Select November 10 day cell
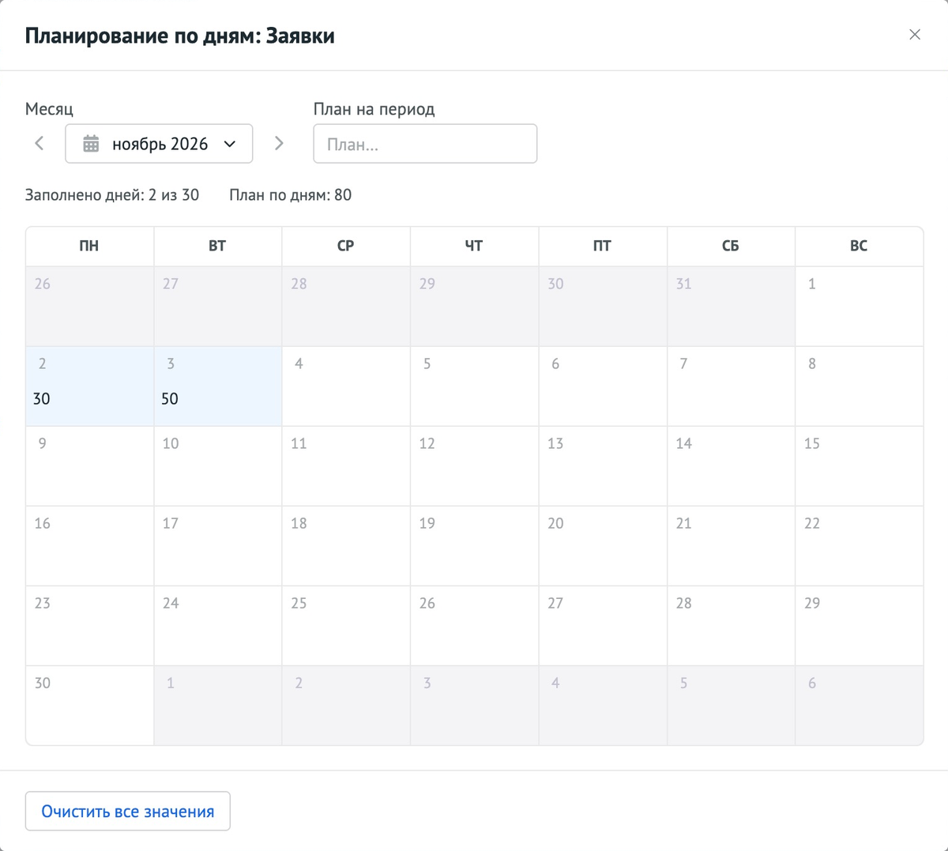 [x=218, y=466]
